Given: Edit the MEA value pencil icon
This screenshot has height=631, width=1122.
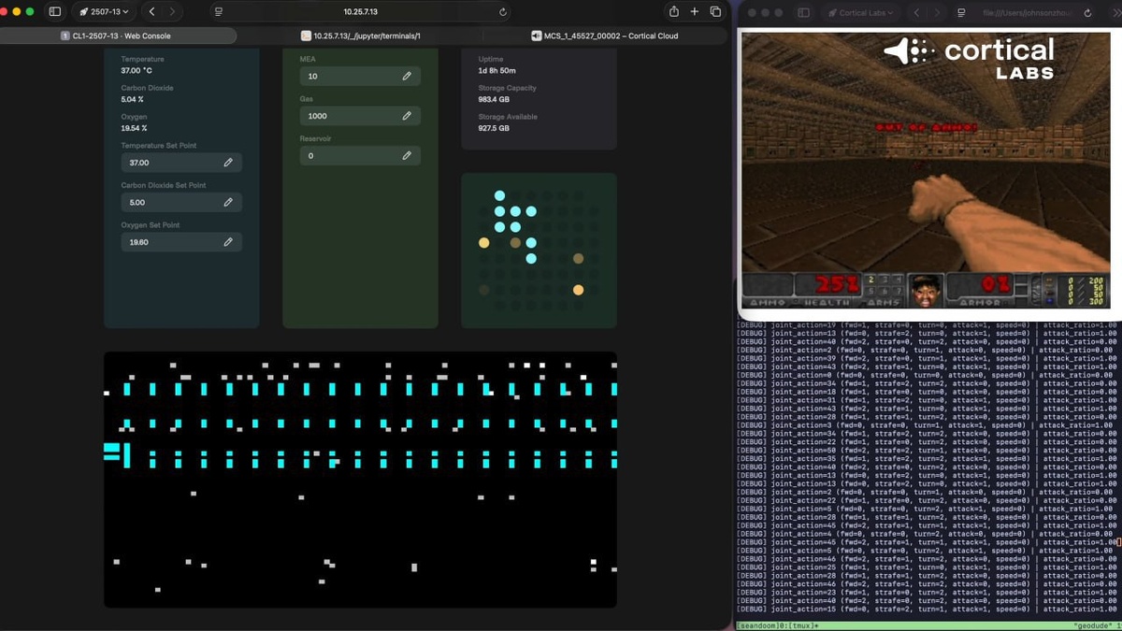Looking at the screenshot, I should tap(407, 76).
